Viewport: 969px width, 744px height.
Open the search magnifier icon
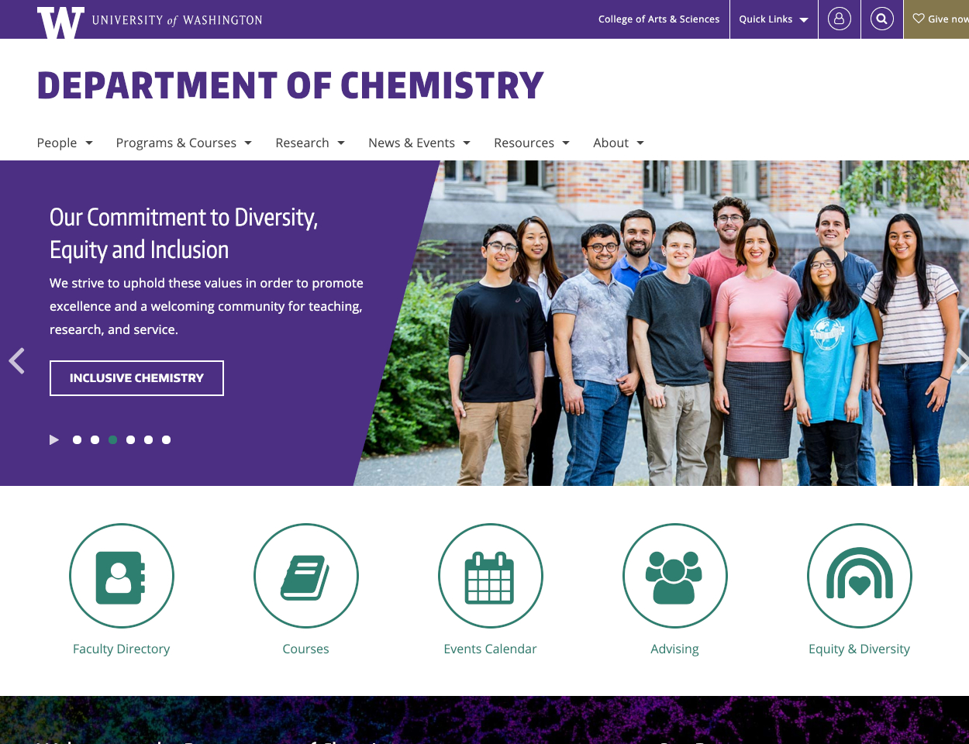coord(881,19)
